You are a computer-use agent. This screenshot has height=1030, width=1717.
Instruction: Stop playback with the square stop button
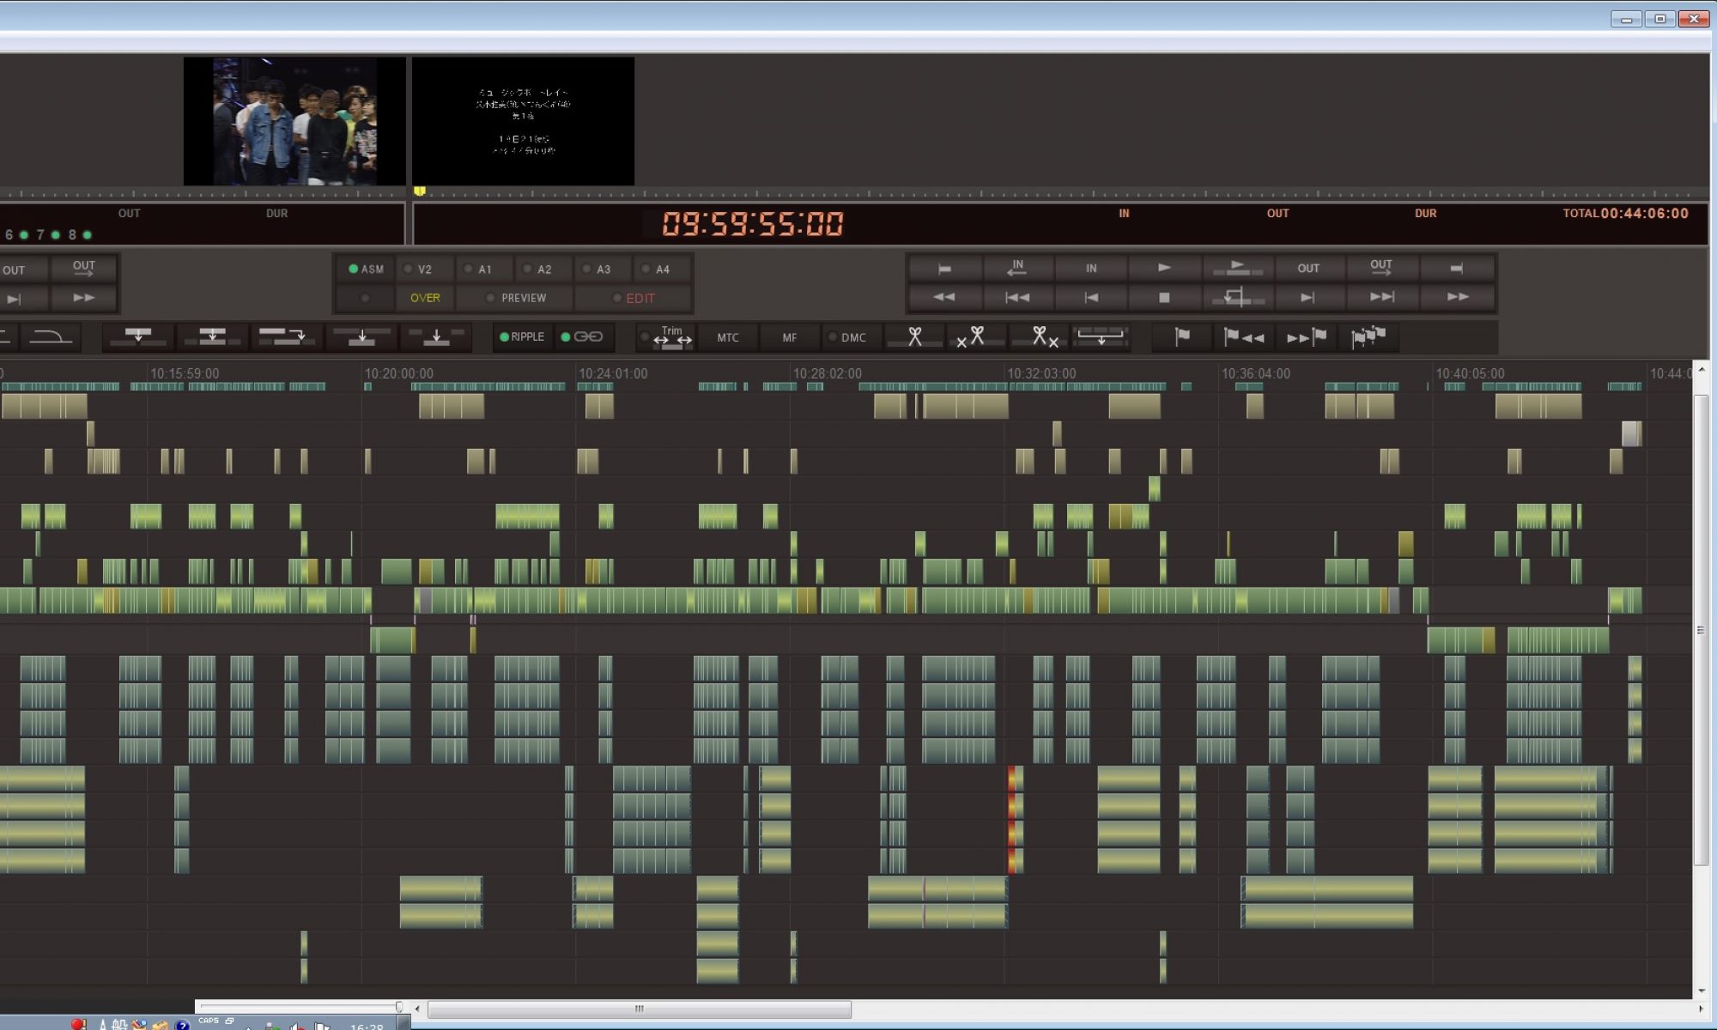1164,297
